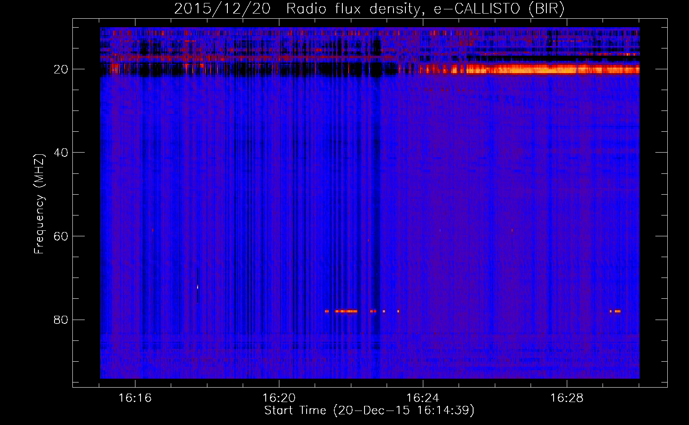Click the 'Start Time (20-Dec-15 16:14:39)' label
Screen dimensions: 689x425
click(x=369, y=411)
